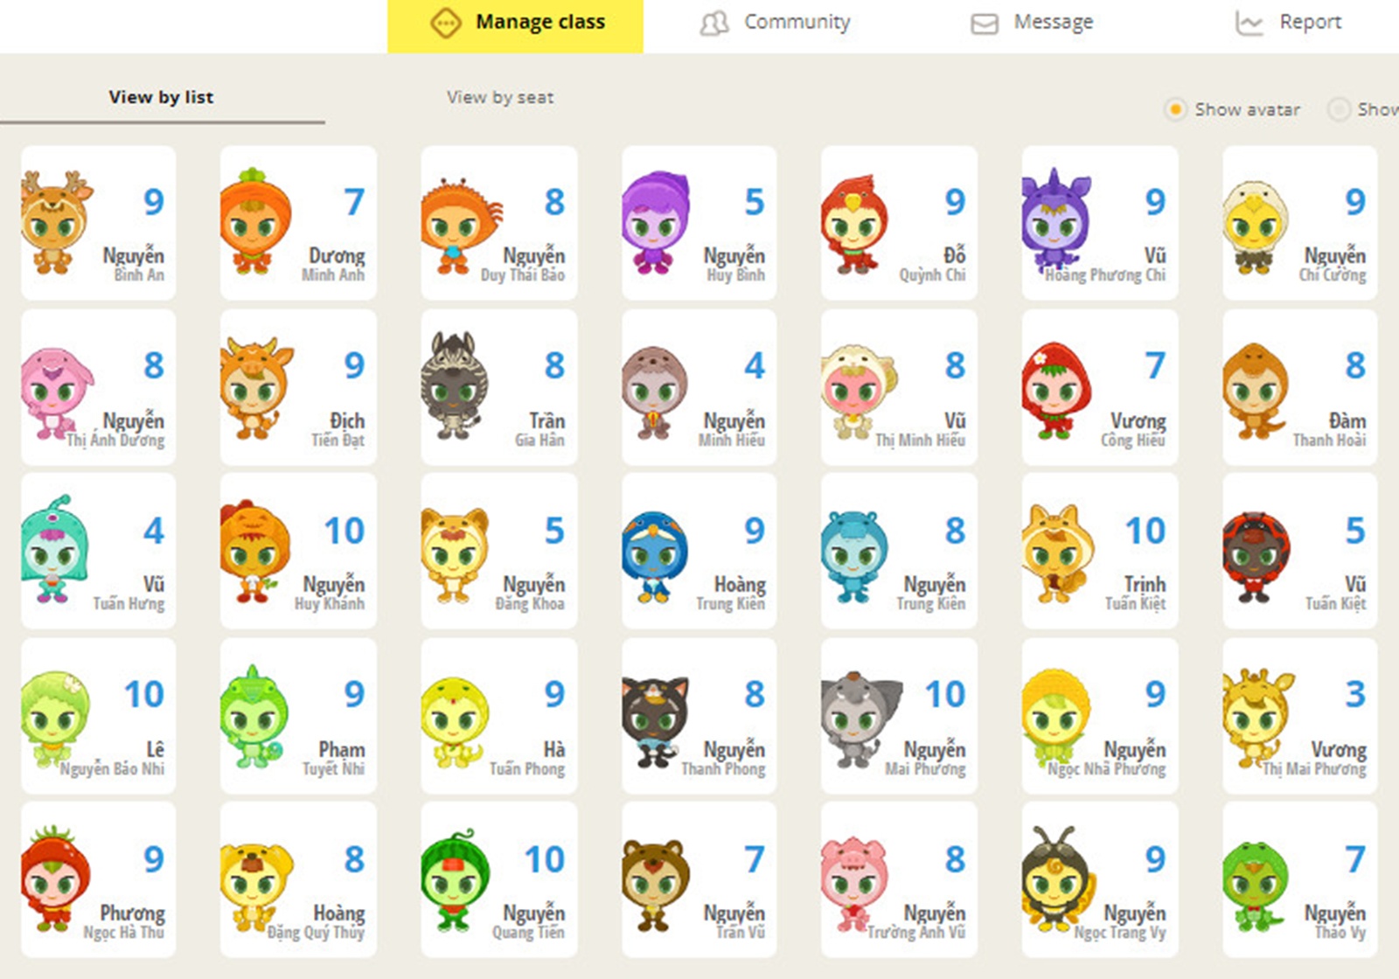
Task: Click the name Dương Minh Anh
Action: (x=334, y=264)
